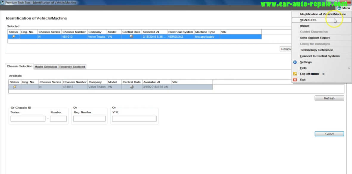
Task: Open Impact from the menu
Action: pos(322,26)
